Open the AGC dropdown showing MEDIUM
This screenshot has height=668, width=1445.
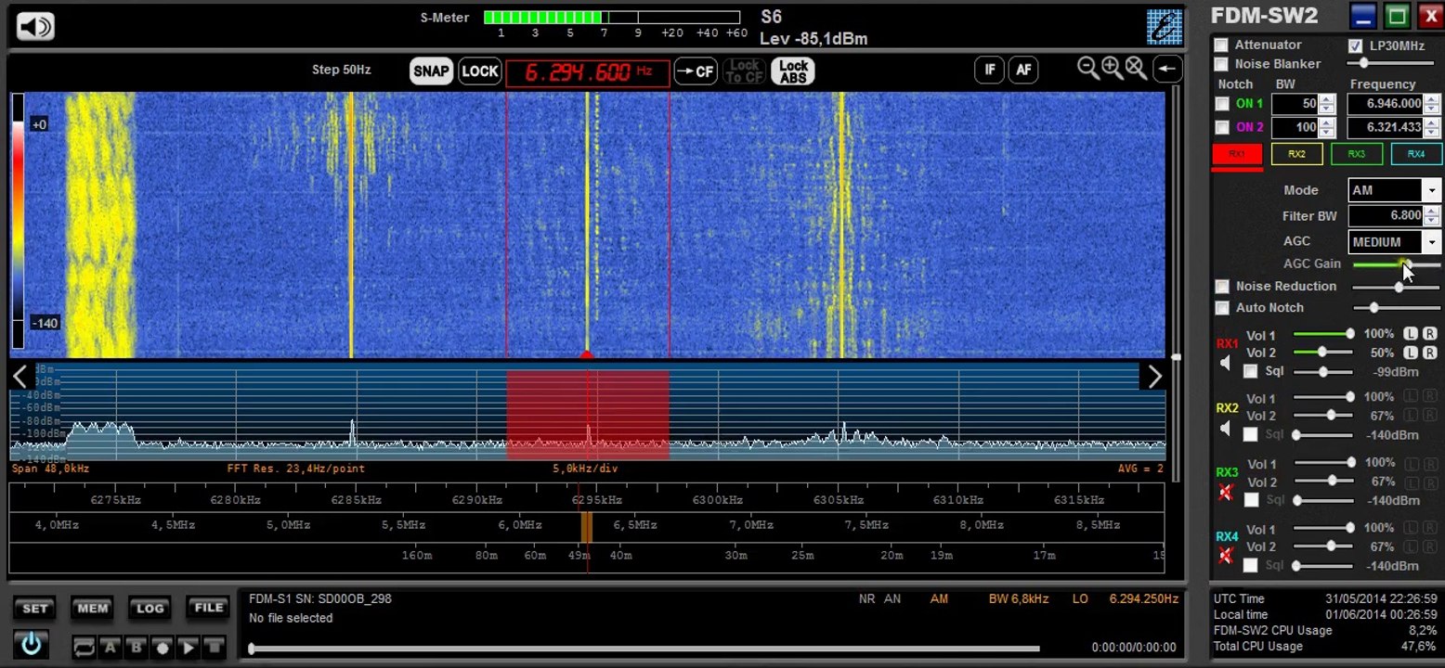(1431, 242)
